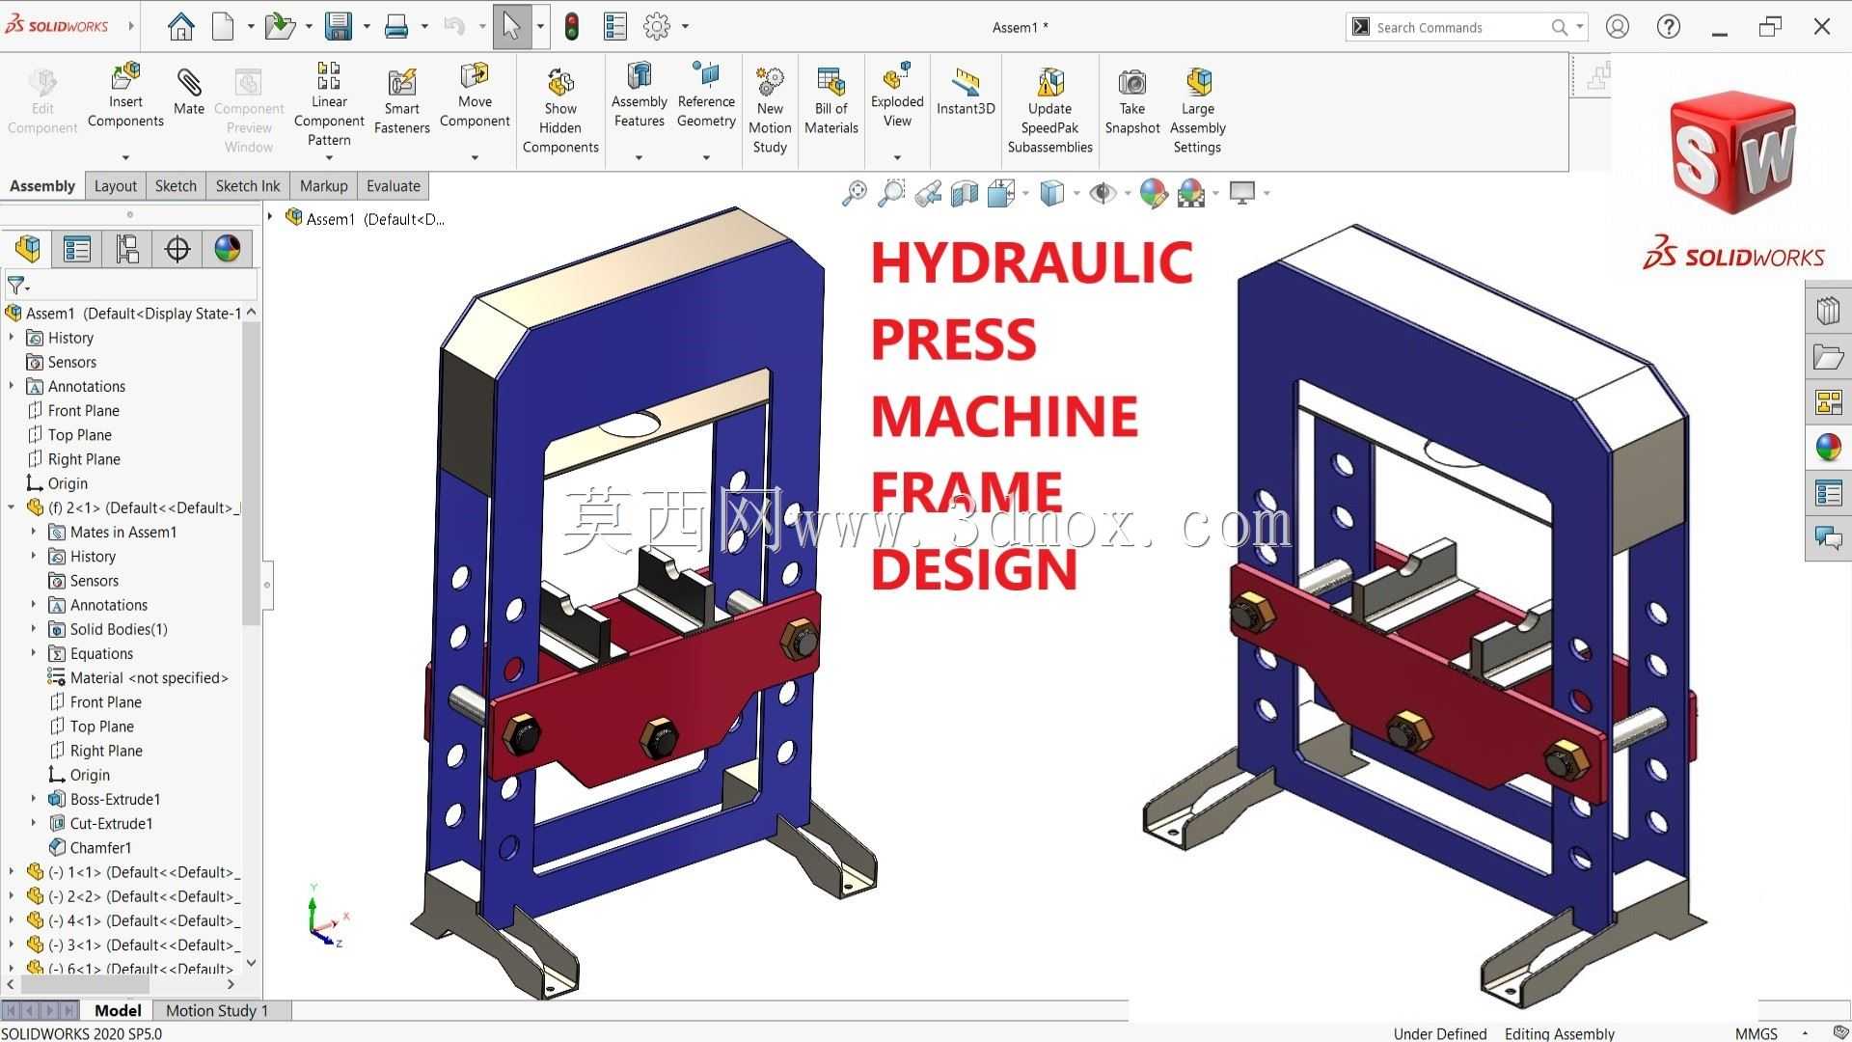Expand Linear Component Pattern dropdown

329,157
